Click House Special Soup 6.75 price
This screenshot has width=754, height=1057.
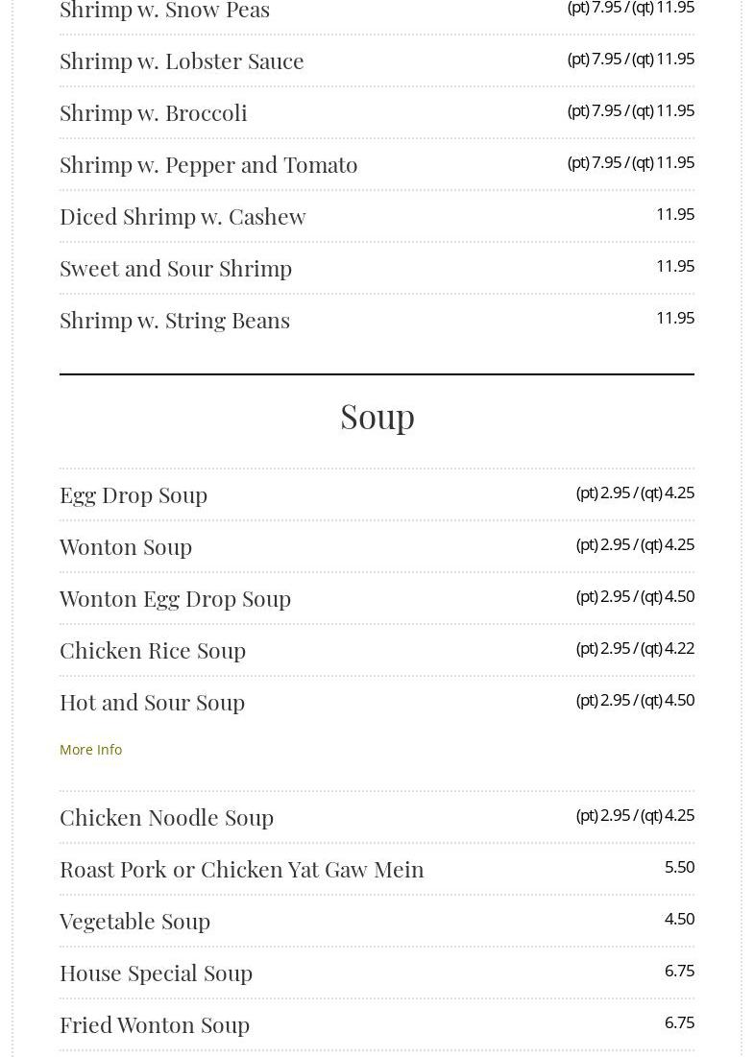(x=679, y=971)
